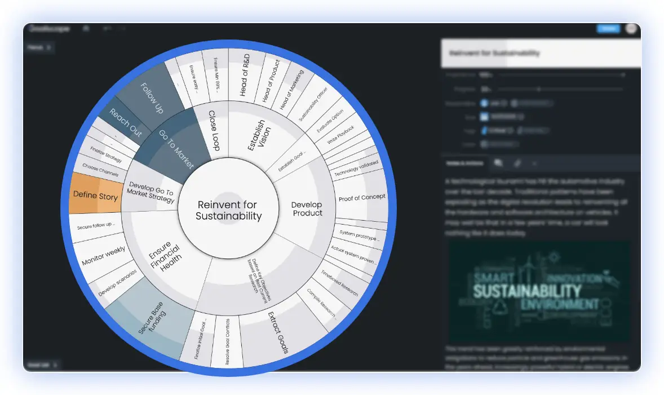
Task: Open the comment bubble icon in Notes & Actions toolbar
Action: tap(498, 163)
